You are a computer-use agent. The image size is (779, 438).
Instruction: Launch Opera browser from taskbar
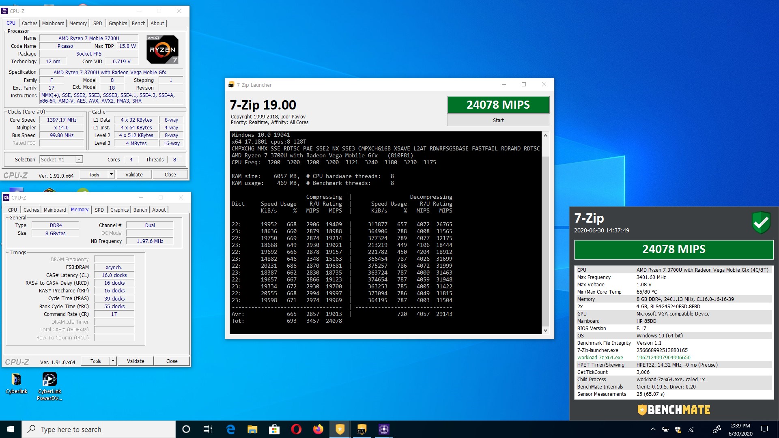pos(296,429)
